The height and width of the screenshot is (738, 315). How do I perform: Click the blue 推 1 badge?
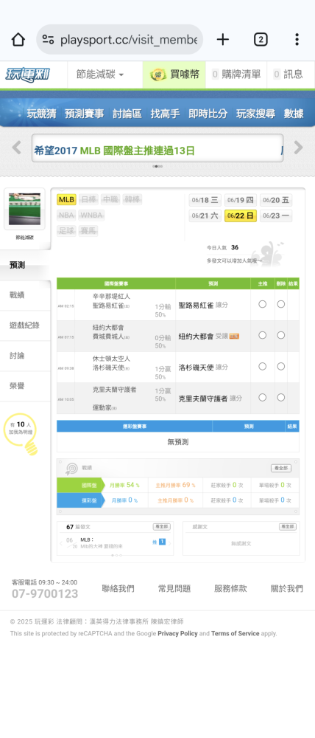pos(159,542)
